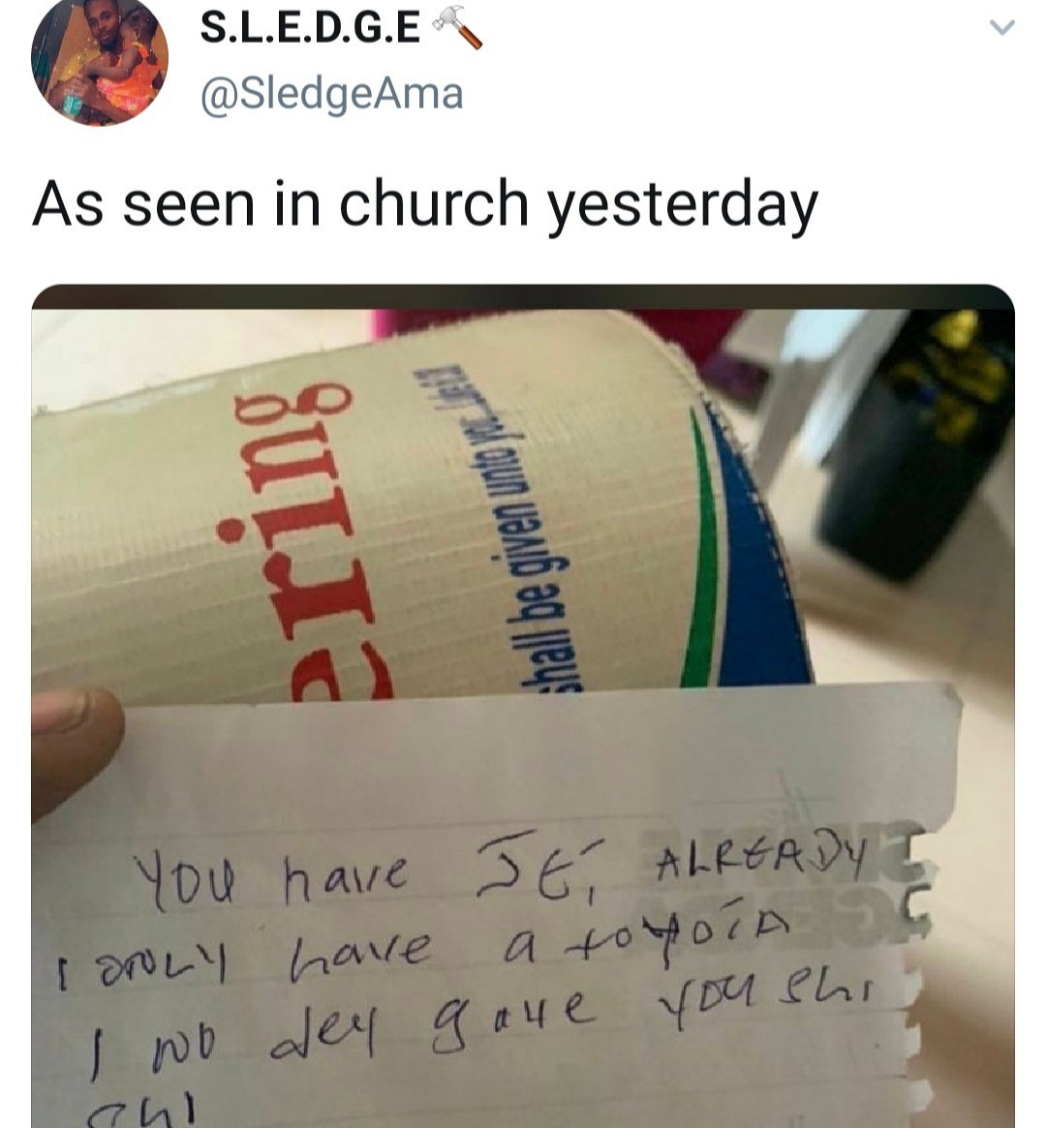The image size is (1046, 1128).
Task: Select the "As seen in church yesterday" text
Action: click(x=425, y=204)
